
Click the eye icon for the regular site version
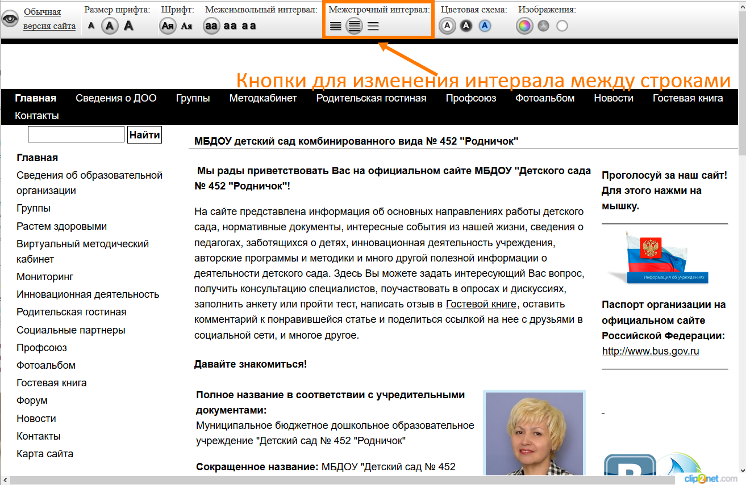tap(10, 19)
